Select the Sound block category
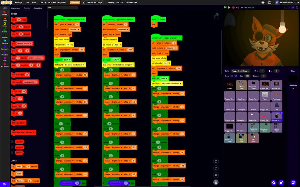 5,24
